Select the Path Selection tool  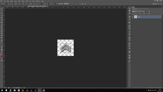point(2,45)
